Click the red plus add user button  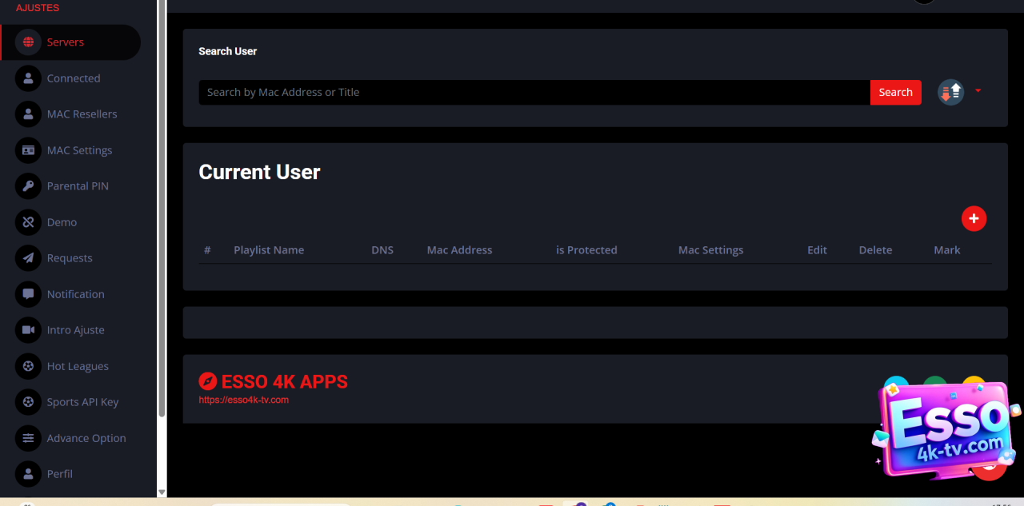pyautogui.click(x=974, y=218)
